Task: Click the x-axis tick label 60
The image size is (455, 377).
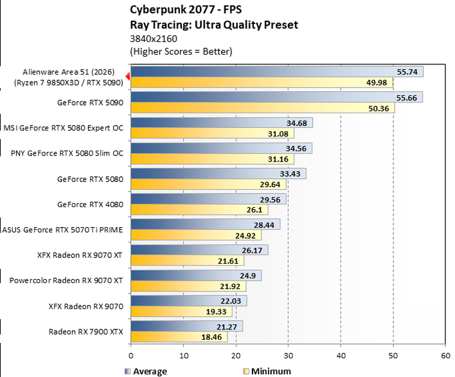Action: 445,356
